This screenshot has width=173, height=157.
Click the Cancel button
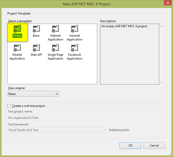tap(154, 146)
